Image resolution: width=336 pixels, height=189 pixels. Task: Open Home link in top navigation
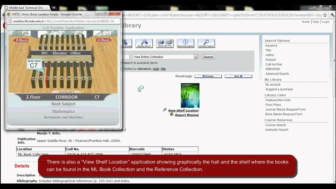(x=306, y=22)
